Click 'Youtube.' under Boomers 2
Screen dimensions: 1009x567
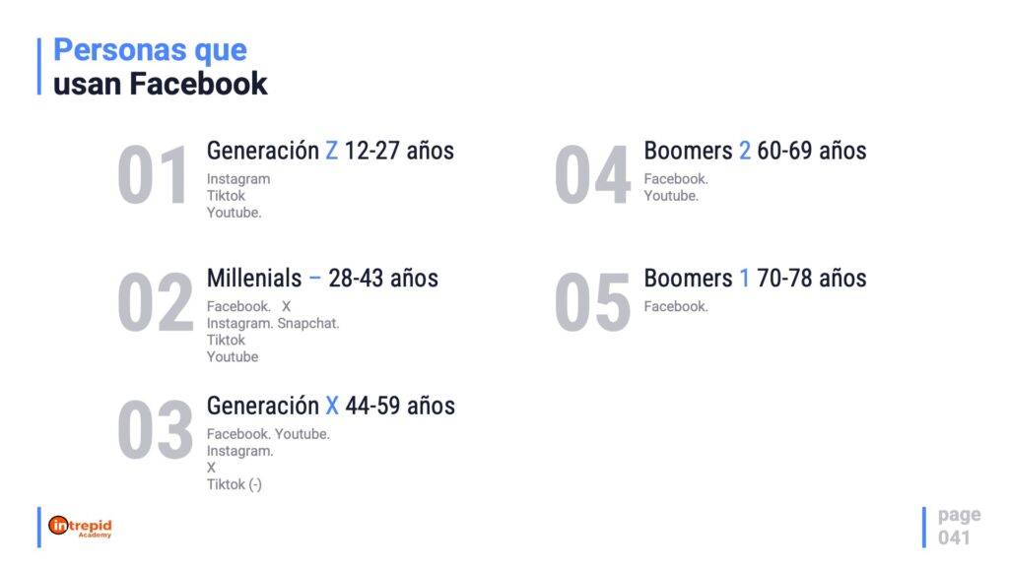pos(671,196)
